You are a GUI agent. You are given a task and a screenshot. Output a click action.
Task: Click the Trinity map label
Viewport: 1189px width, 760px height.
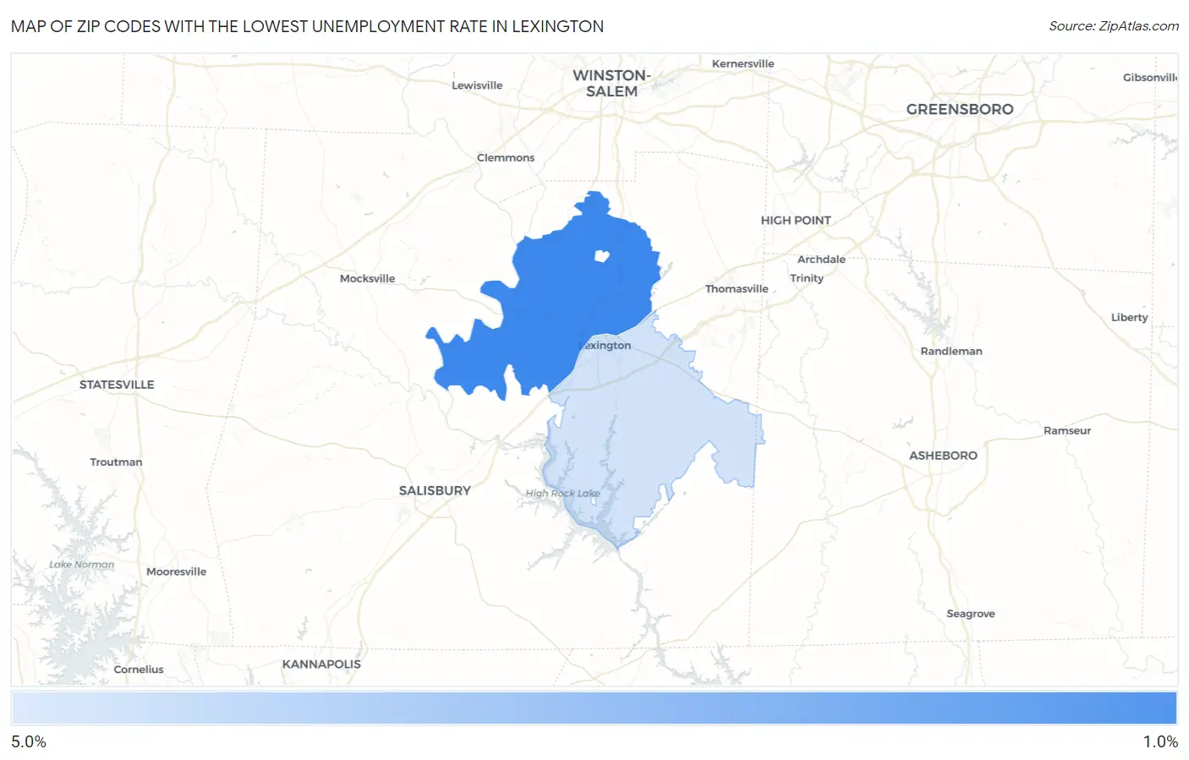pyautogui.click(x=807, y=278)
